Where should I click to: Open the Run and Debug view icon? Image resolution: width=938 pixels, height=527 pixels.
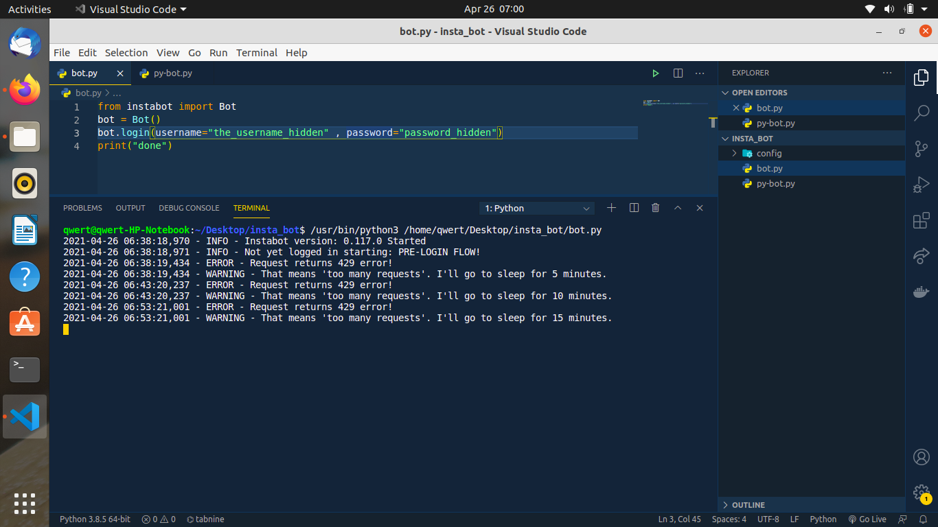pos(922,185)
